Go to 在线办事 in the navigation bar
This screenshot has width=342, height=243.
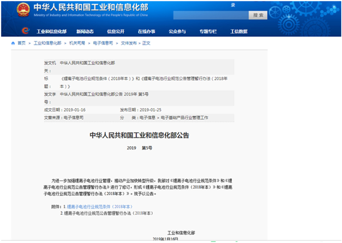pyautogui.click(x=146, y=31)
